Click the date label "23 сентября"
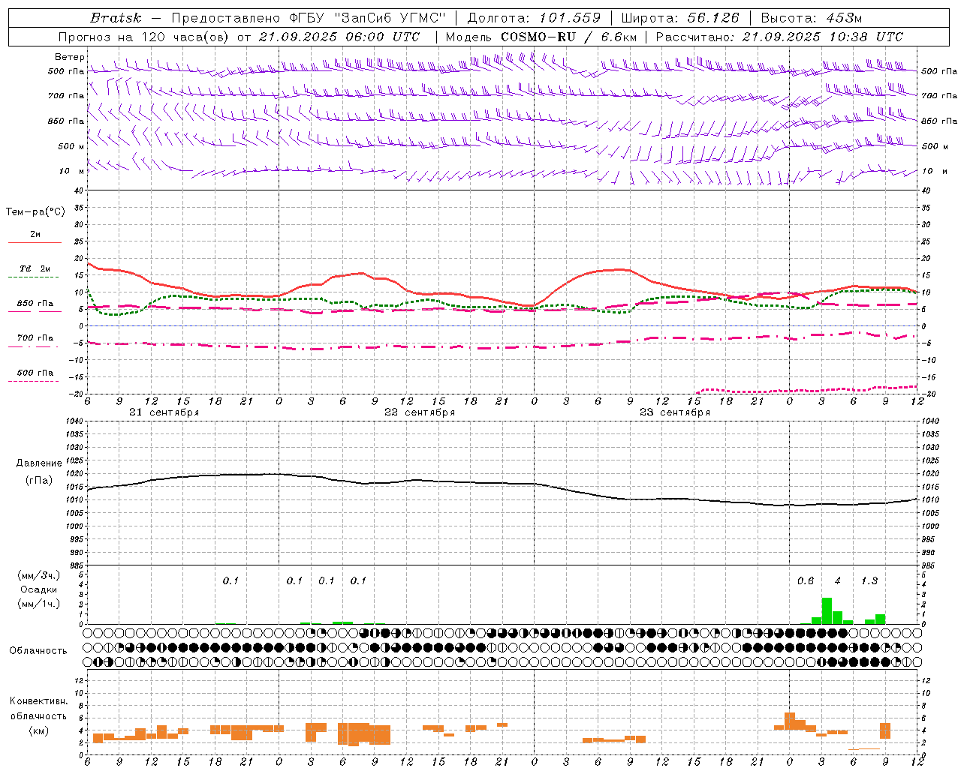This screenshot has height=768, width=961. point(674,412)
